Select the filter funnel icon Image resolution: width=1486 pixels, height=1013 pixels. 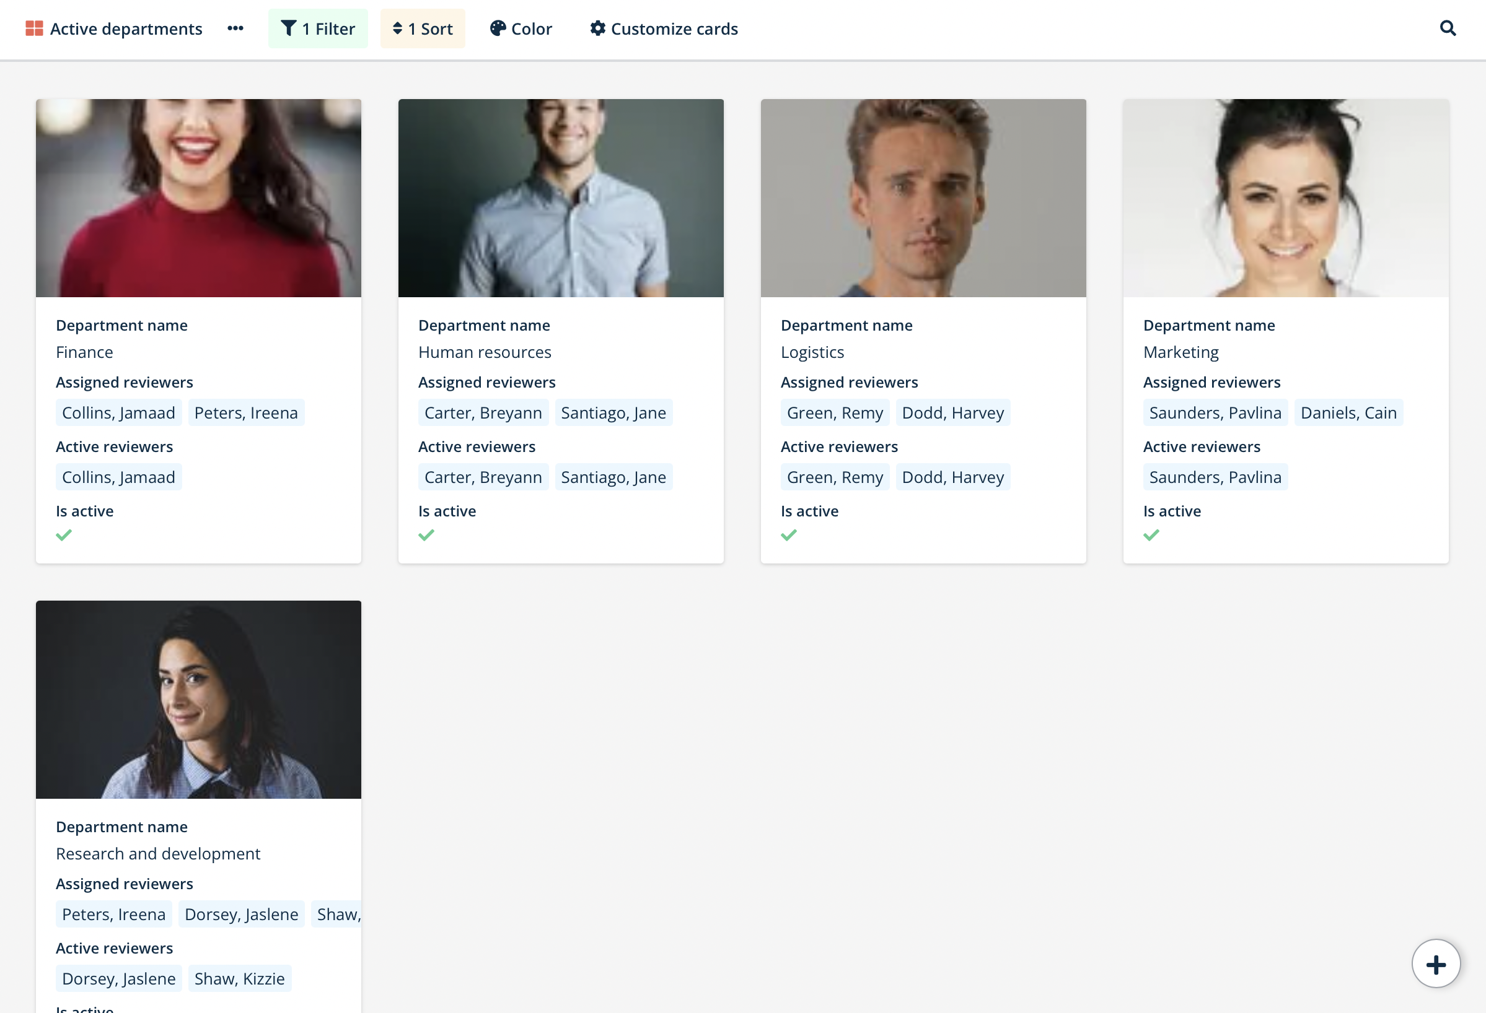288,28
